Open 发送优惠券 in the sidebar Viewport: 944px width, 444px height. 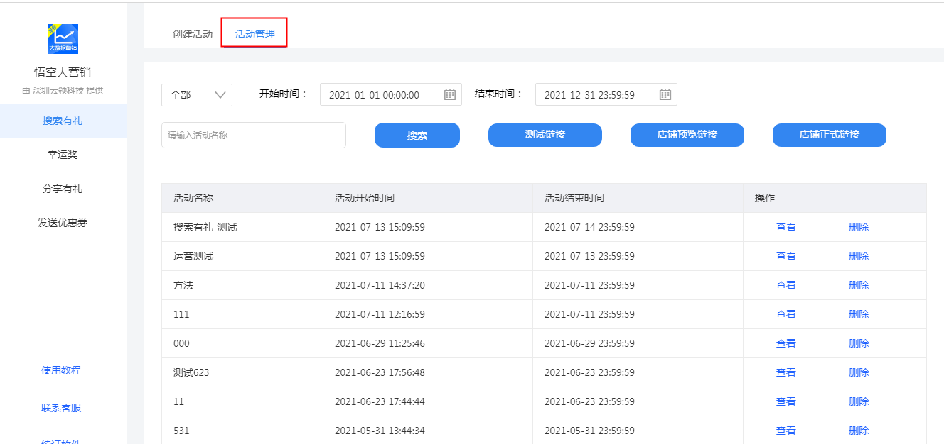coord(63,223)
